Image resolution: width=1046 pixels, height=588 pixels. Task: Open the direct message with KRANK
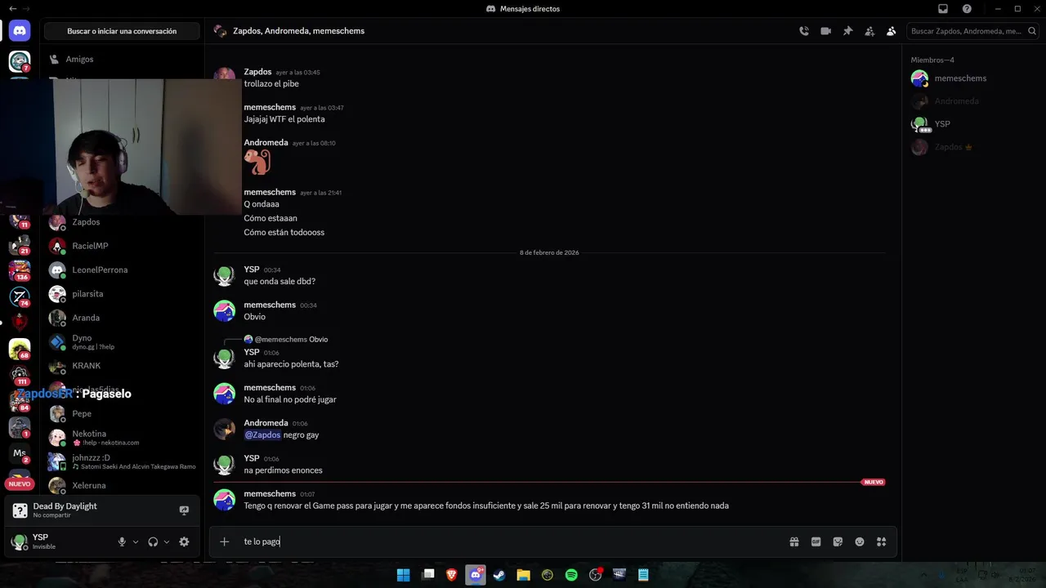tap(123, 366)
